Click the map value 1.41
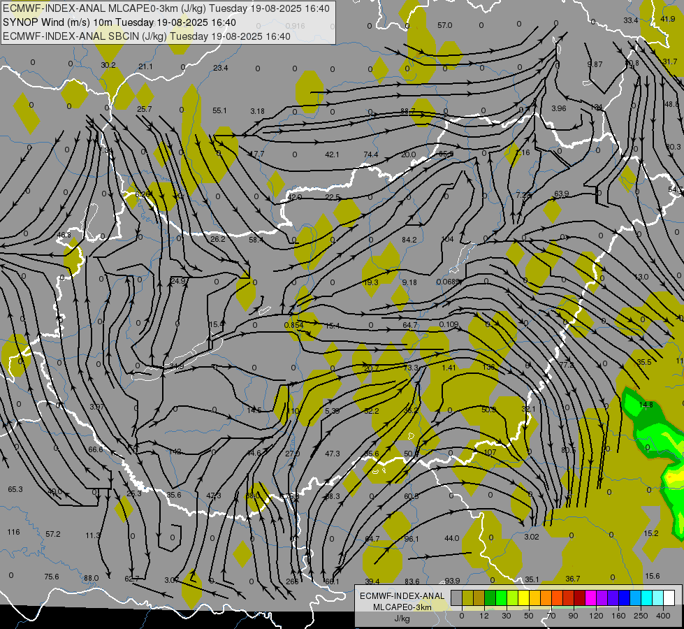684x629 pixels. [449, 368]
